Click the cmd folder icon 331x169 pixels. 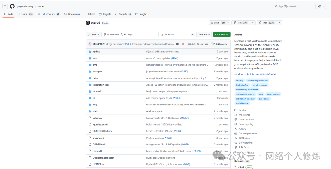click(90, 65)
